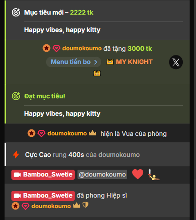Image resolution: width=196 pixels, height=220 pixels.
Task: Click the knight kneeling with sword emoji
Action: (x=154, y=175)
